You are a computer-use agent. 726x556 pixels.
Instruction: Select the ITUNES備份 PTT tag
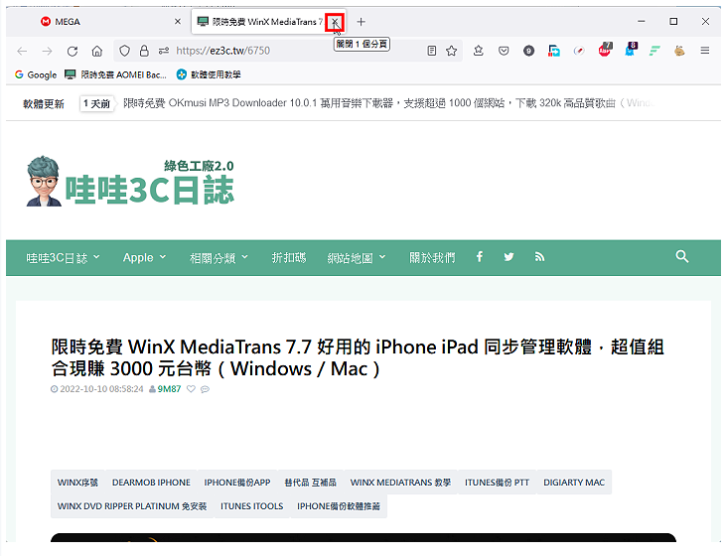click(x=497, y=483)
